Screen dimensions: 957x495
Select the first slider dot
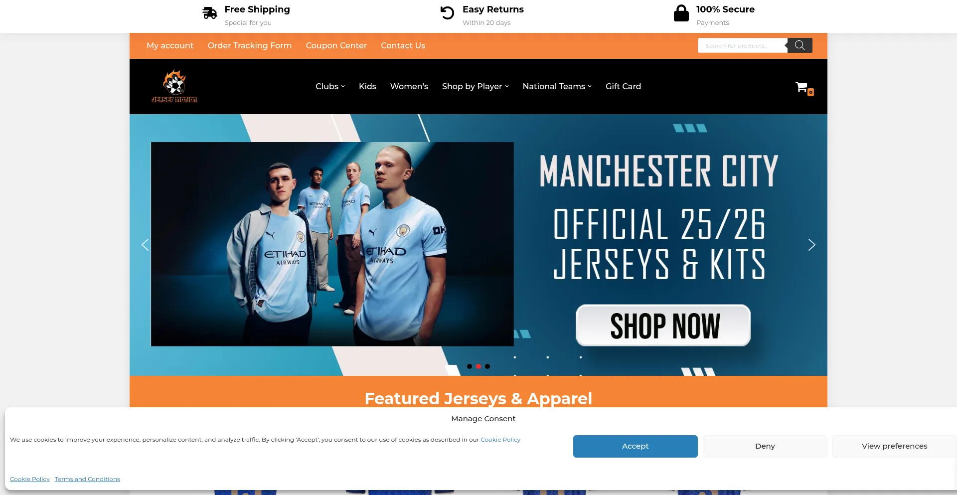(470, 366)
